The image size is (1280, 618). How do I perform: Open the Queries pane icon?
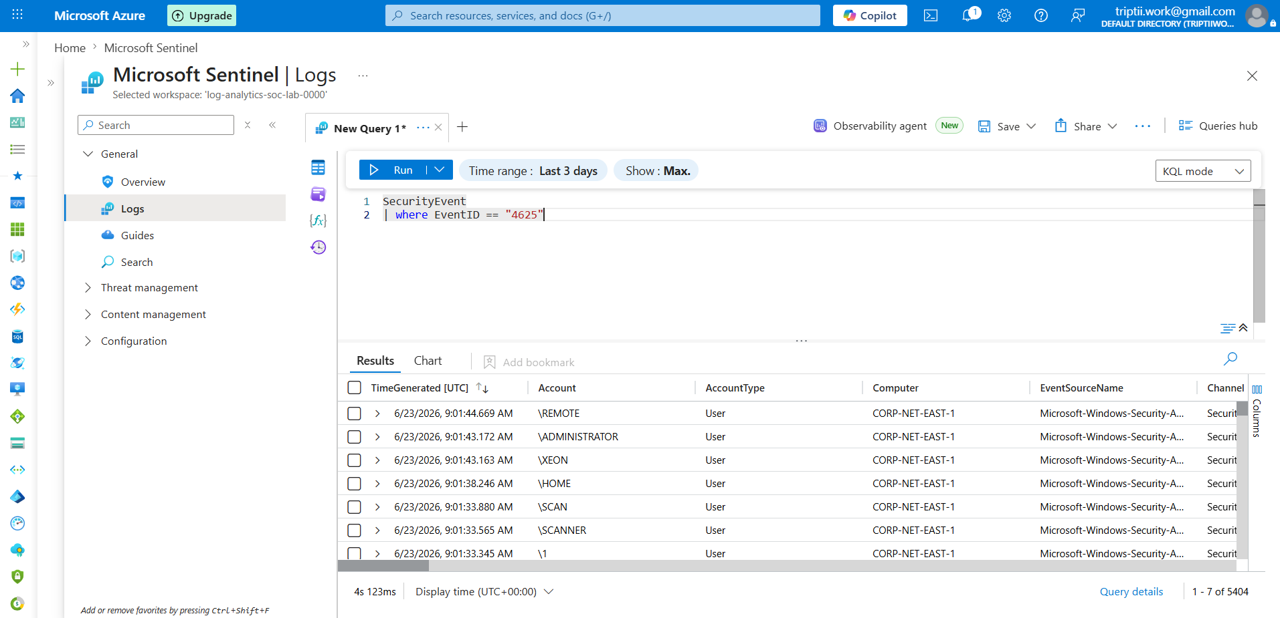tap(318, 194)
